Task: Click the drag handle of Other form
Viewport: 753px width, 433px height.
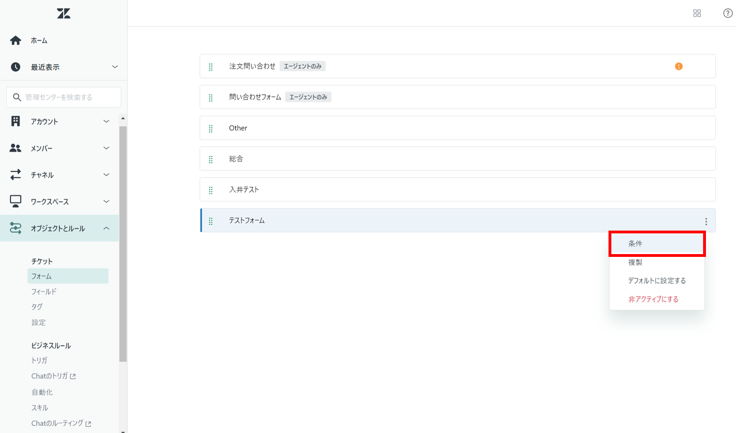Action: pos(211,128)
